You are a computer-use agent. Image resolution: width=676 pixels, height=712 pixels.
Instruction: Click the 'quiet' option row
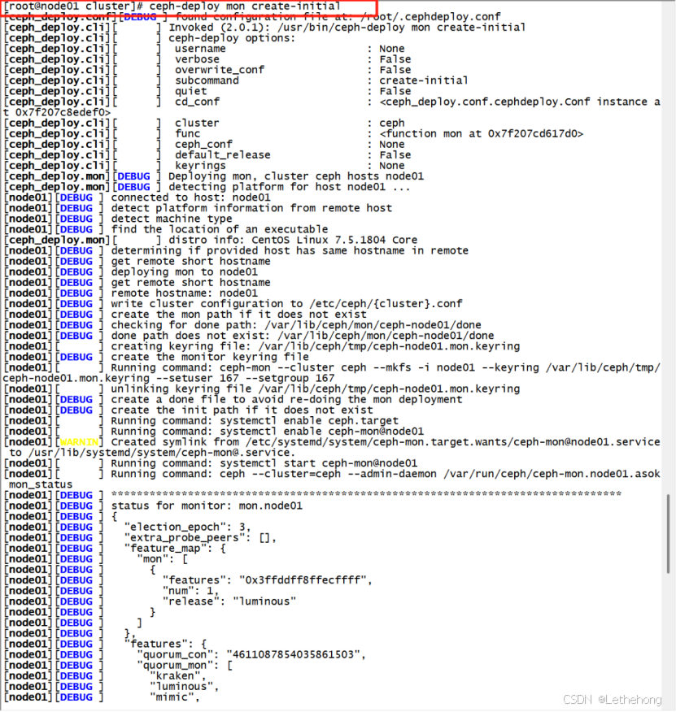click(x=207, y=91)
